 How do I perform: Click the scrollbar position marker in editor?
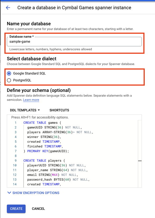140,161
